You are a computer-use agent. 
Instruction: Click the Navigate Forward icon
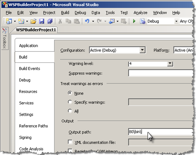(124, 21)
